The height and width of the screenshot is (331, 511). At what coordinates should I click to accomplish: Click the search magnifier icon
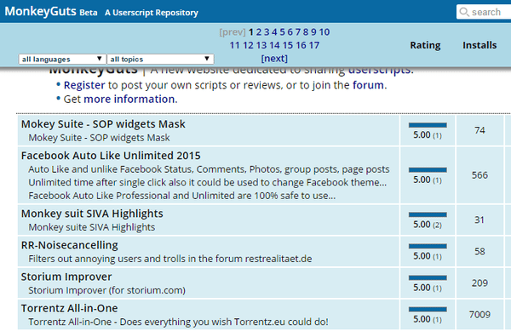[464, 12]
